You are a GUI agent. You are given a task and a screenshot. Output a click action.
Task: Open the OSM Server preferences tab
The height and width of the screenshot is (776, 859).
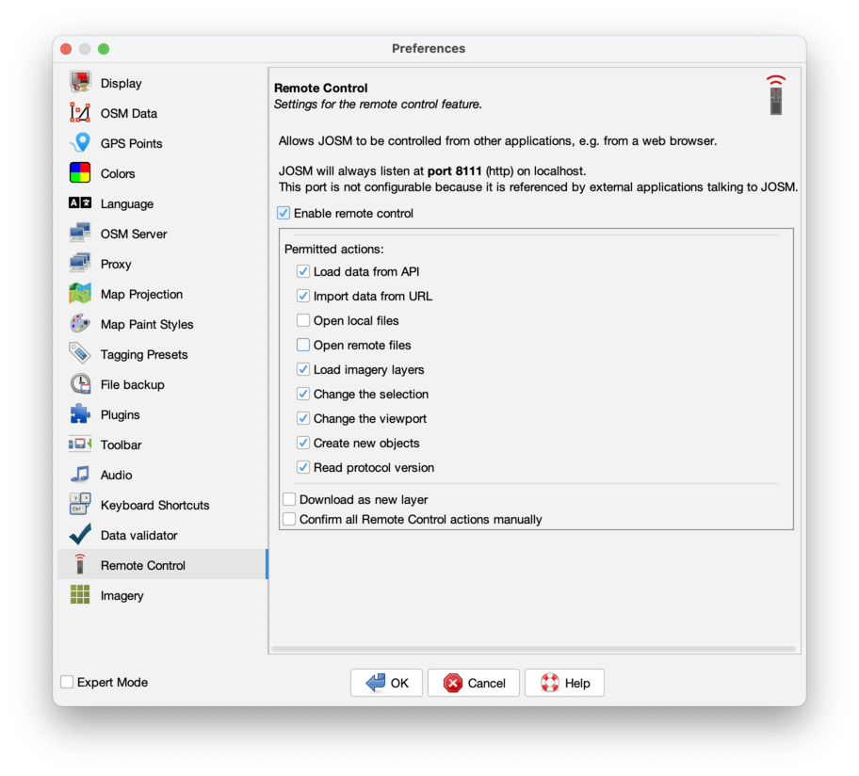[x=162, y=234]
